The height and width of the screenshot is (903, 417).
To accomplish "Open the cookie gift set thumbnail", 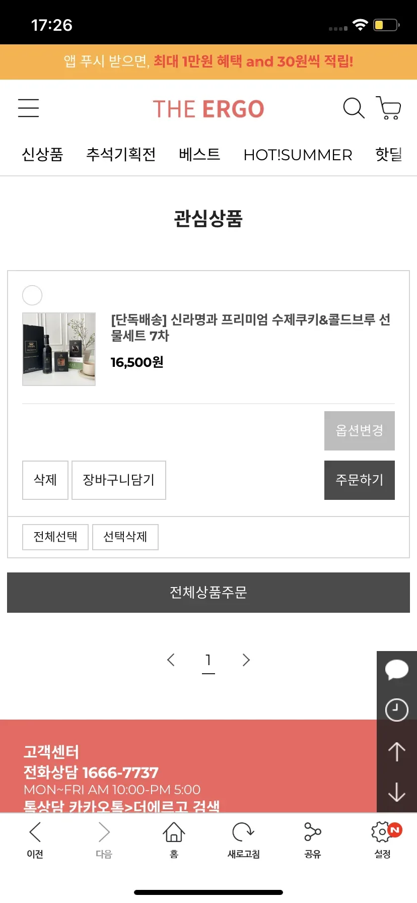I will [59, 349].
